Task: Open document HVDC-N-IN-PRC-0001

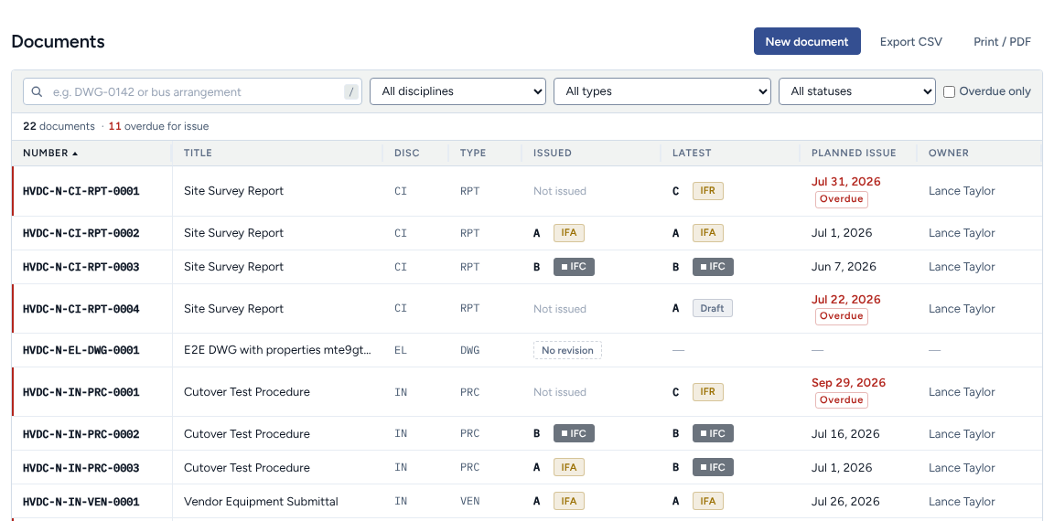Action: point(81,392)
